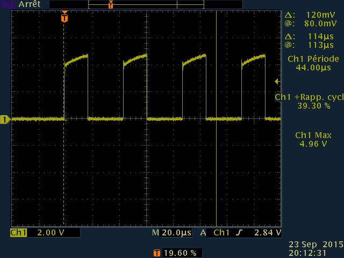The width and height of the screenshot is (344, 258).
Task: Click the solid vertical cursor line
Action: click(x=216, y=118)
